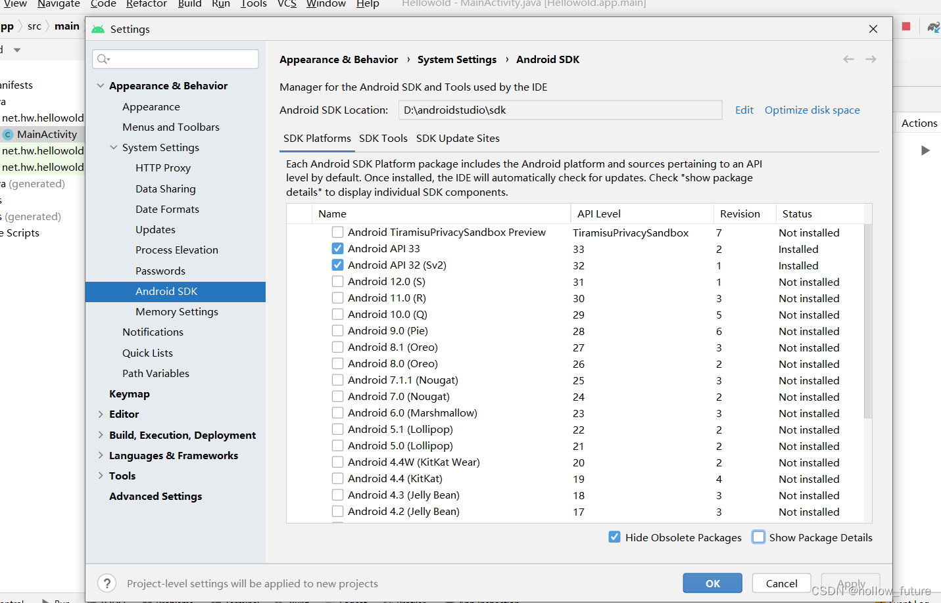Click the MainActivity class icon in the project tree

[x=8, y=135]
